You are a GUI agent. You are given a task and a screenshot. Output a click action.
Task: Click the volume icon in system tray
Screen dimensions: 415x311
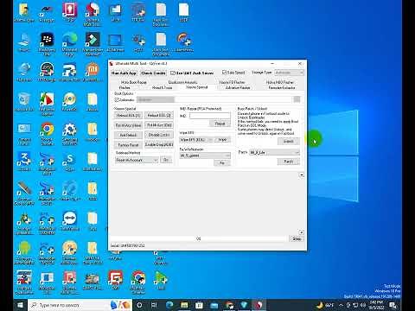[363, 305]
